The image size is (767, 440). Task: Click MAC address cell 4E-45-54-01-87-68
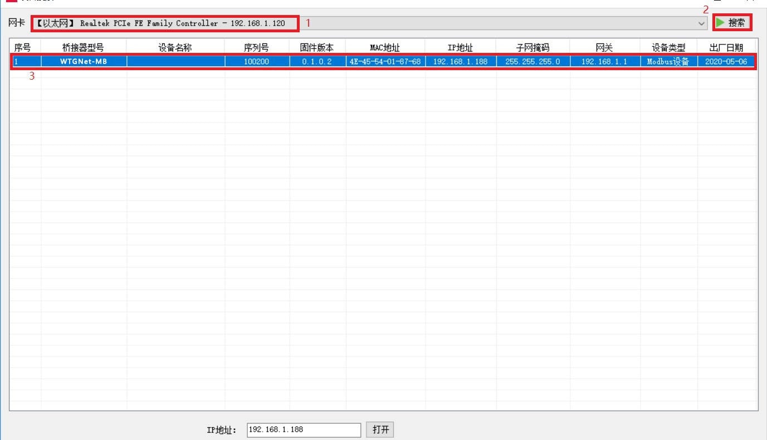click(x=385, y=62)
